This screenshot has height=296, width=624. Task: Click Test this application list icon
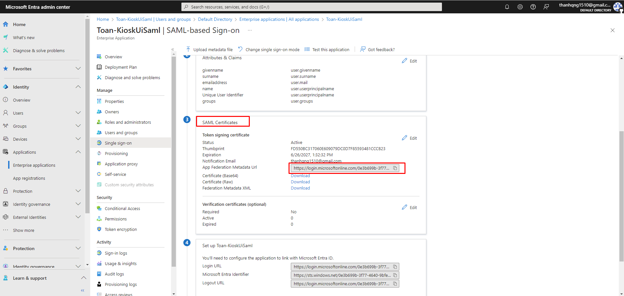pyautogui.click(x=307, y=49)
